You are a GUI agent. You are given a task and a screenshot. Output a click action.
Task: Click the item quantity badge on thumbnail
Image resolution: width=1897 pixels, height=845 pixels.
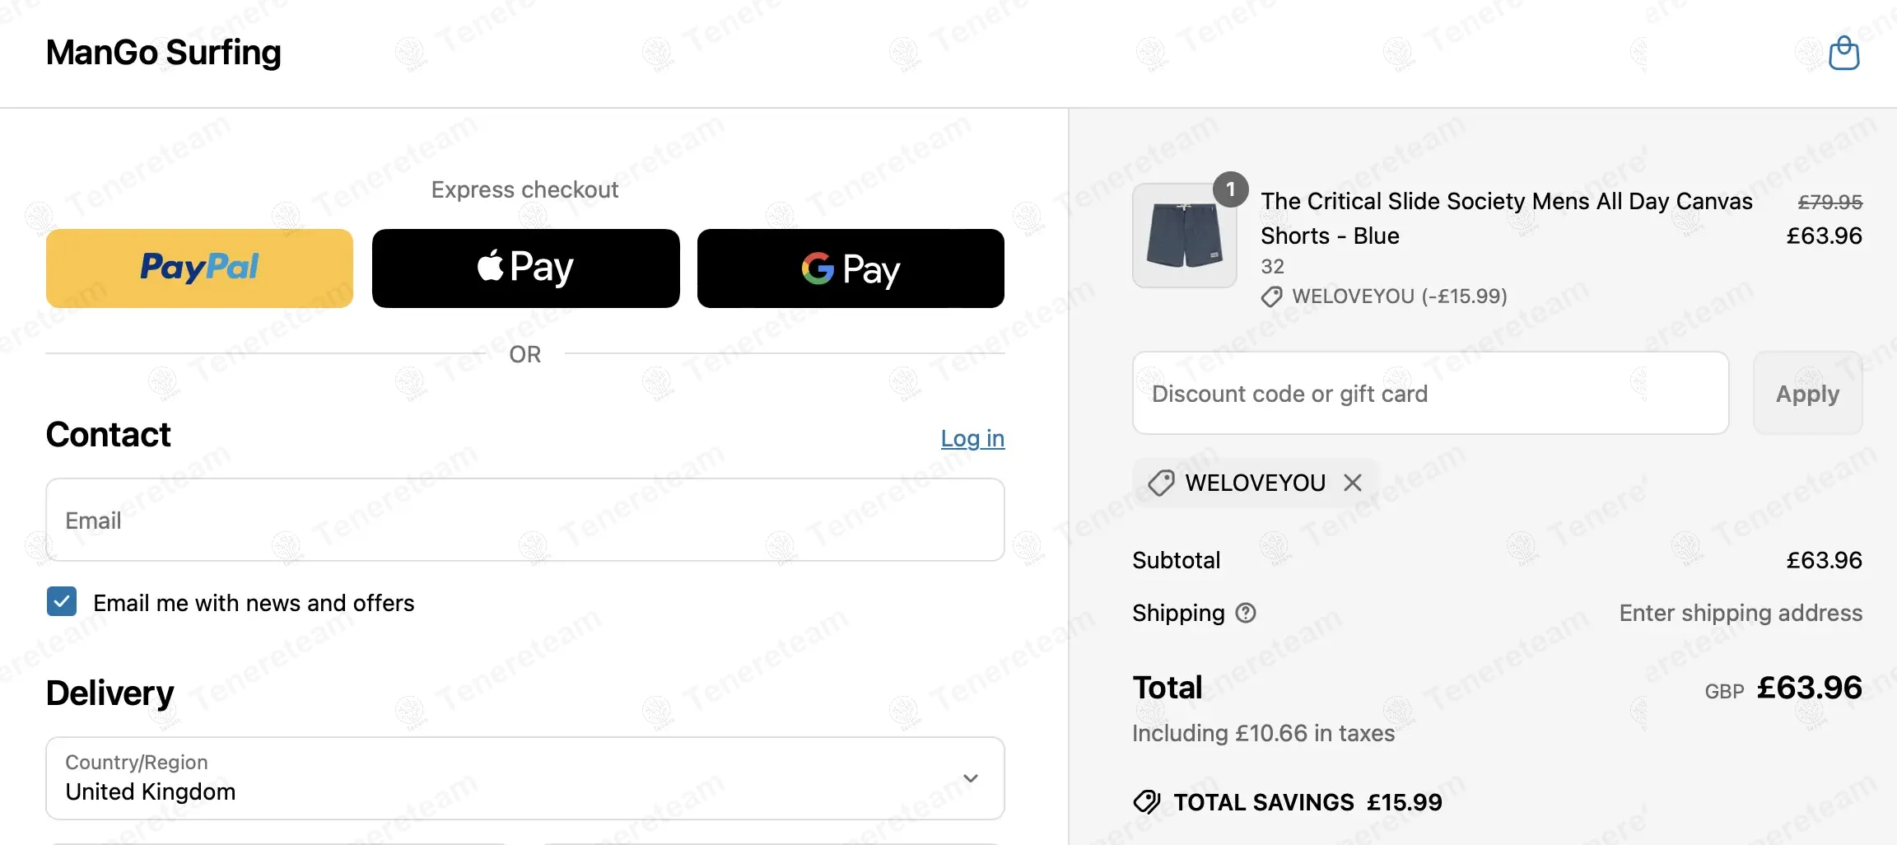1230,190
